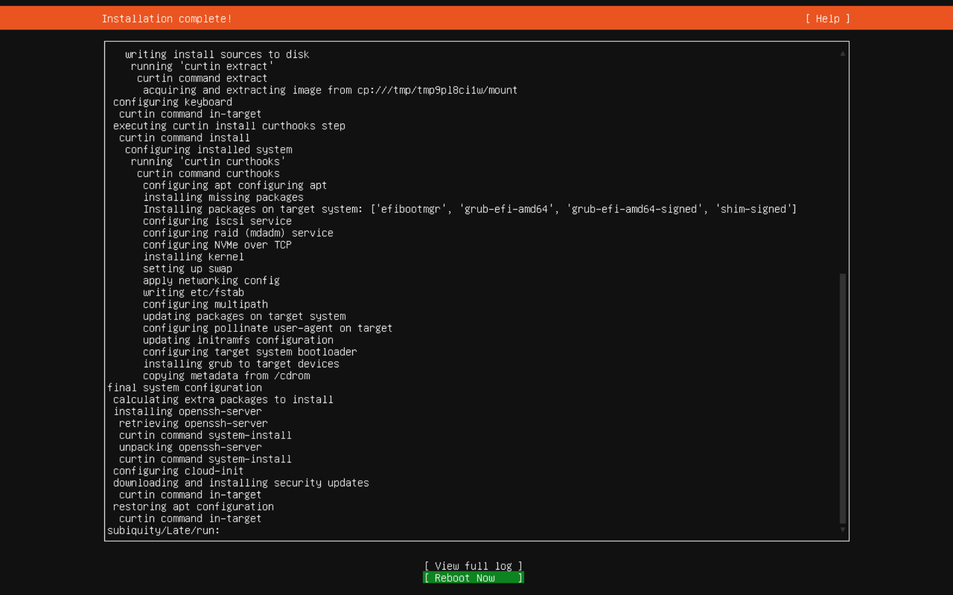Select the 'configuring NVMe over TCP' line

pyautogui.click(x=217, y=245)
